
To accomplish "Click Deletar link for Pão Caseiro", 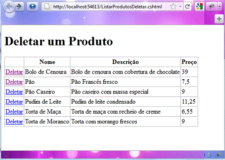I will click(14, 92).
